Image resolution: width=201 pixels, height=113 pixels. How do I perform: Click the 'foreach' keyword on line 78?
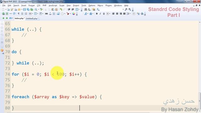[20, 97]
